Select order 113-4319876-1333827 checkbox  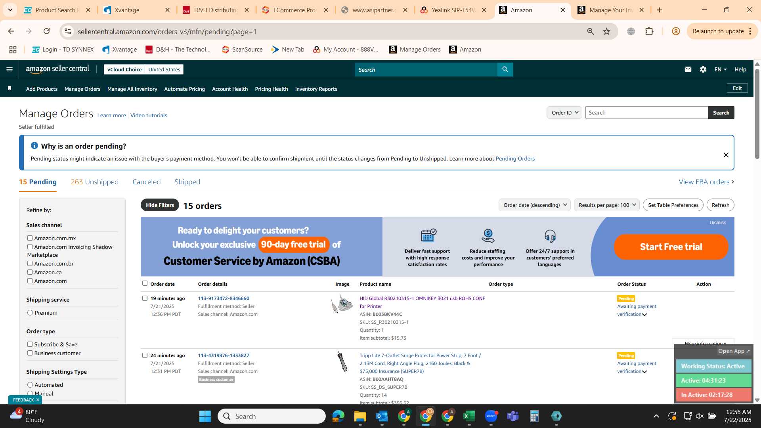click(145, 355)
